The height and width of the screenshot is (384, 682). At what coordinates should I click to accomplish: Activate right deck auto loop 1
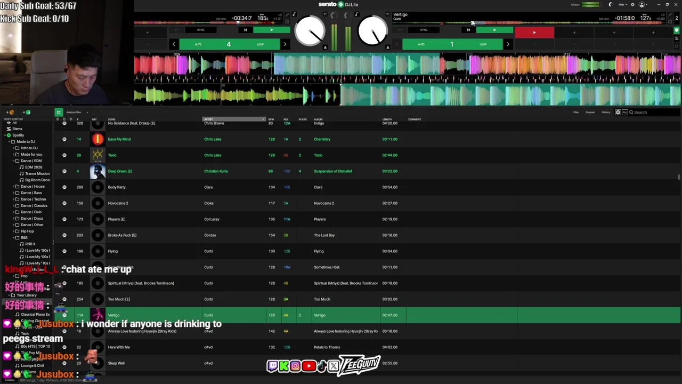[x=452, y=44]
